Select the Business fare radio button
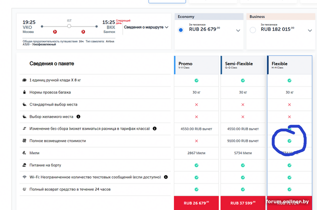317x210 pixels. [253, 30]
